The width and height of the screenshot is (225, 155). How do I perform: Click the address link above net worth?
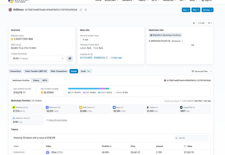click(189, 80)
